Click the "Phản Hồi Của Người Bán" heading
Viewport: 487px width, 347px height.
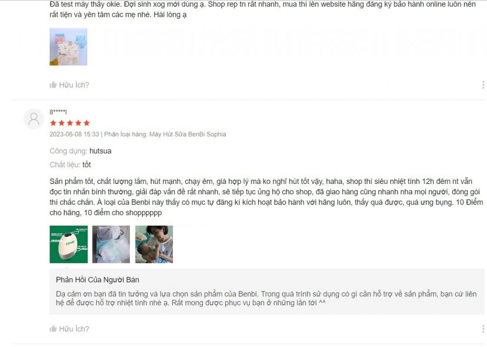[x=97, y=280]
